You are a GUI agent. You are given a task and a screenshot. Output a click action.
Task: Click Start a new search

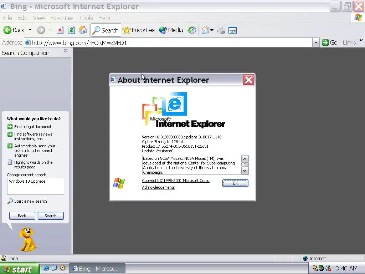[x=31, y=201]
